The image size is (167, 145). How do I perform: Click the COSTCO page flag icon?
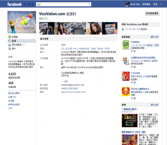(x=126, y=61)
